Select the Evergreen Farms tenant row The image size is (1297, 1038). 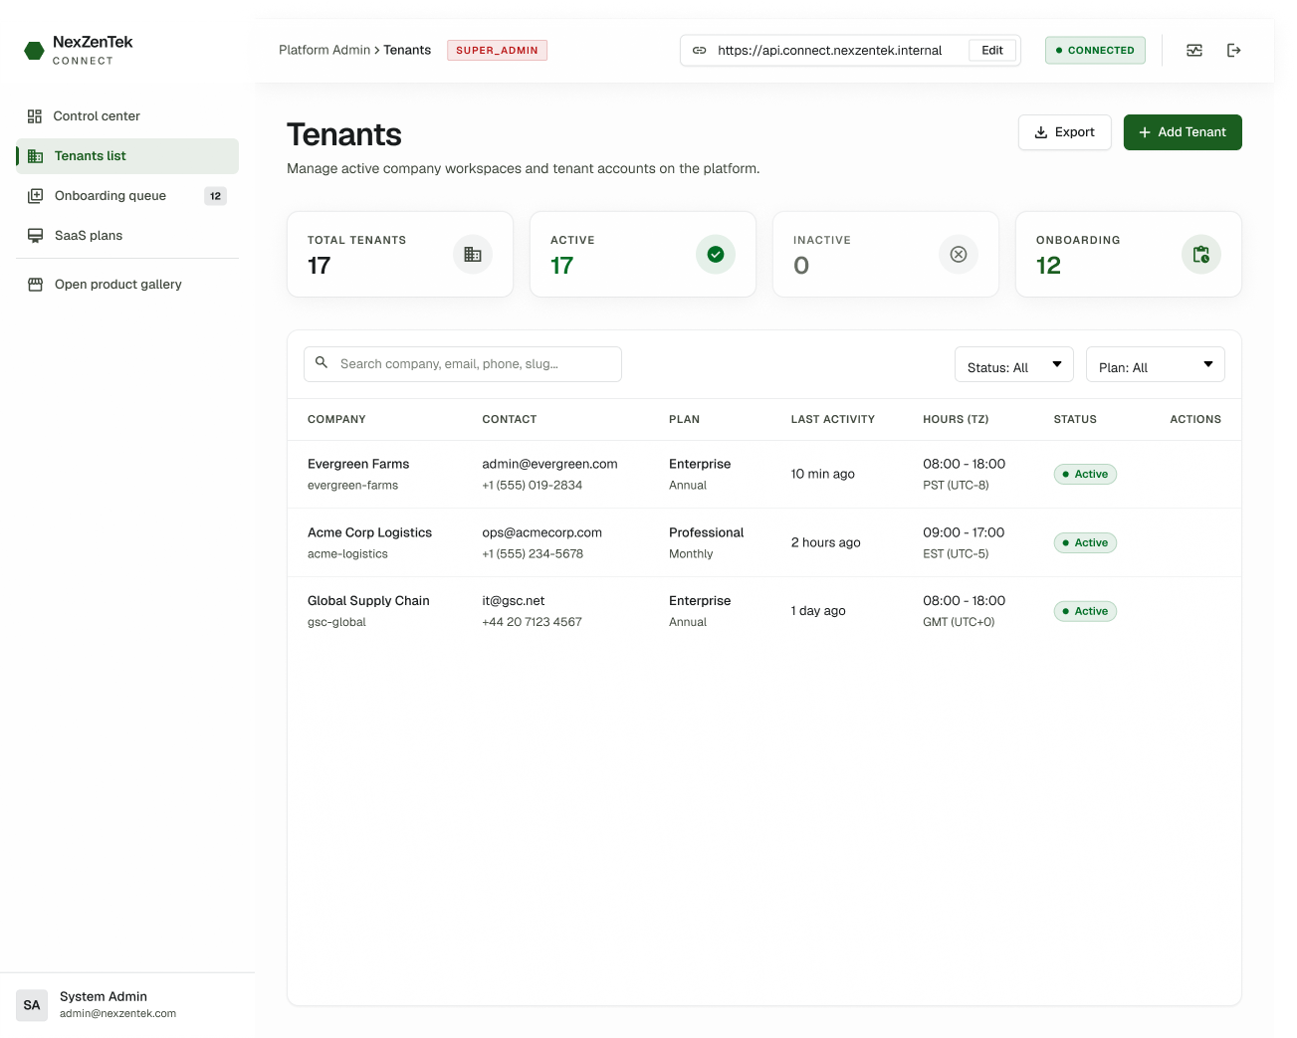764,474
